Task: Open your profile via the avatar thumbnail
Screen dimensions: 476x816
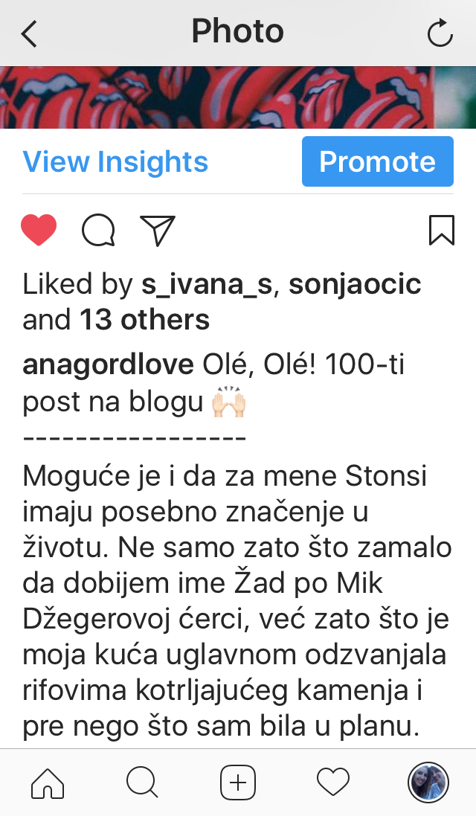Action: [x=428, y=783]
